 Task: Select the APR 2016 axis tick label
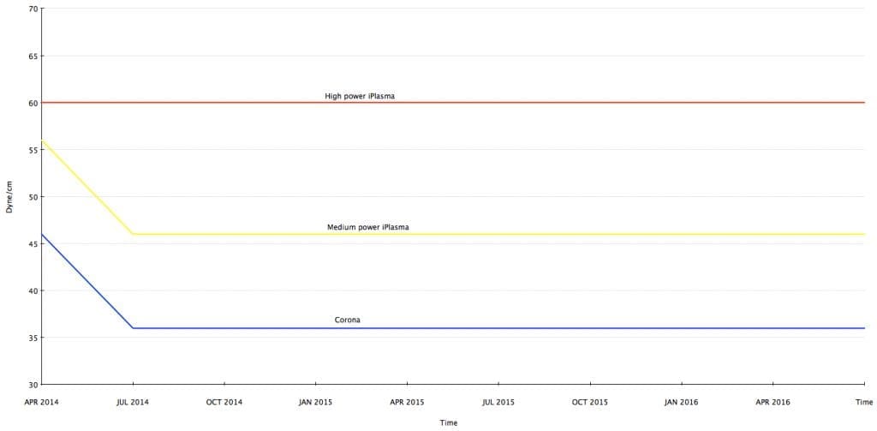point(773,403)
